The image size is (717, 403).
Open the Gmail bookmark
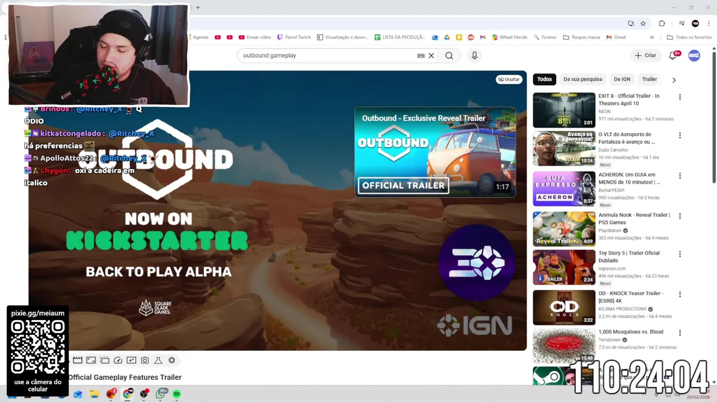(x=616, y=38)
